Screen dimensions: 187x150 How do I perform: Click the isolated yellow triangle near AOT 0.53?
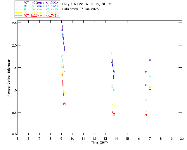pyautogui.click(x=146, y=111)
